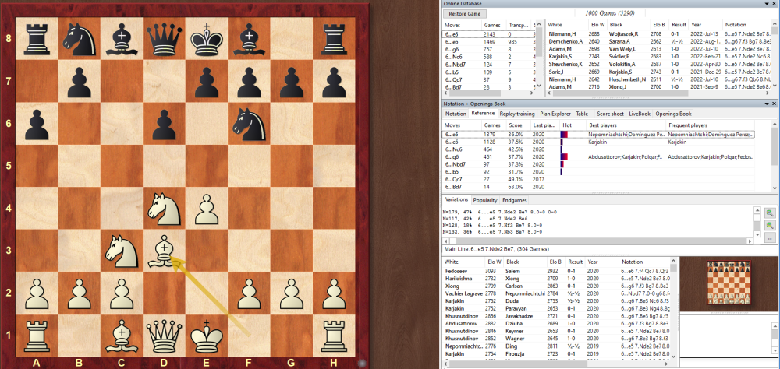
Task: Select the white king on e1
Action: [x=207, y=335]
